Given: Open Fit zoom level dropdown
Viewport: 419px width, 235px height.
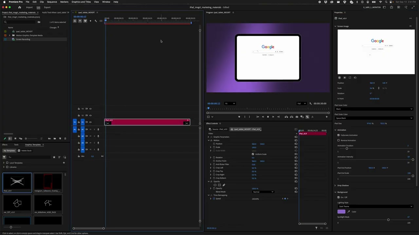Looking at the screenshot, I should (x=230, y=103).
